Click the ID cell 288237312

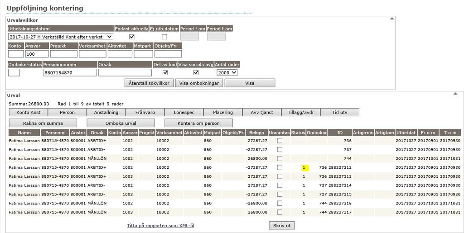point(340,167)
